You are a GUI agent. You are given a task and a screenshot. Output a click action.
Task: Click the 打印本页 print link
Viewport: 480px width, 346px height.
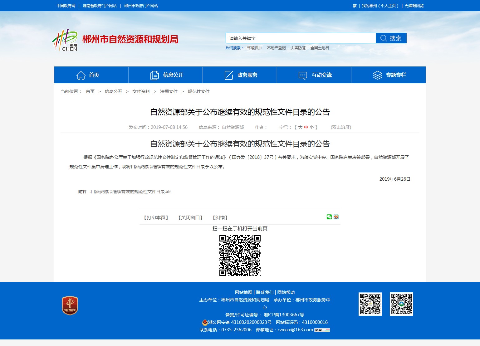click(156, 217)
